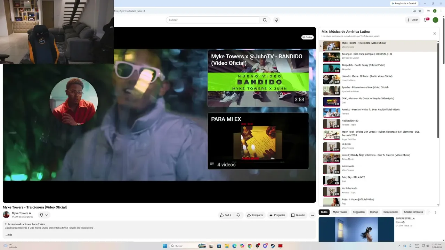Open more actions menu under the video
445x250 pixels.
point(312,215)
